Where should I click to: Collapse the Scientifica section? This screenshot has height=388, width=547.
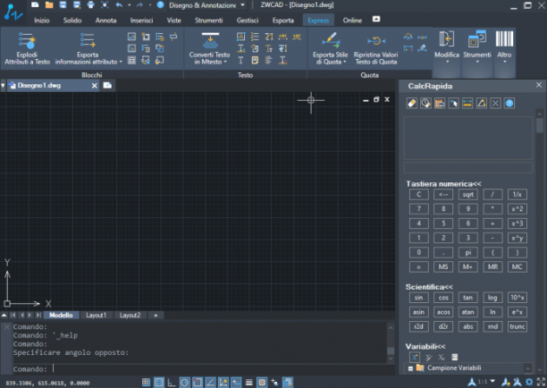(429, 287)
